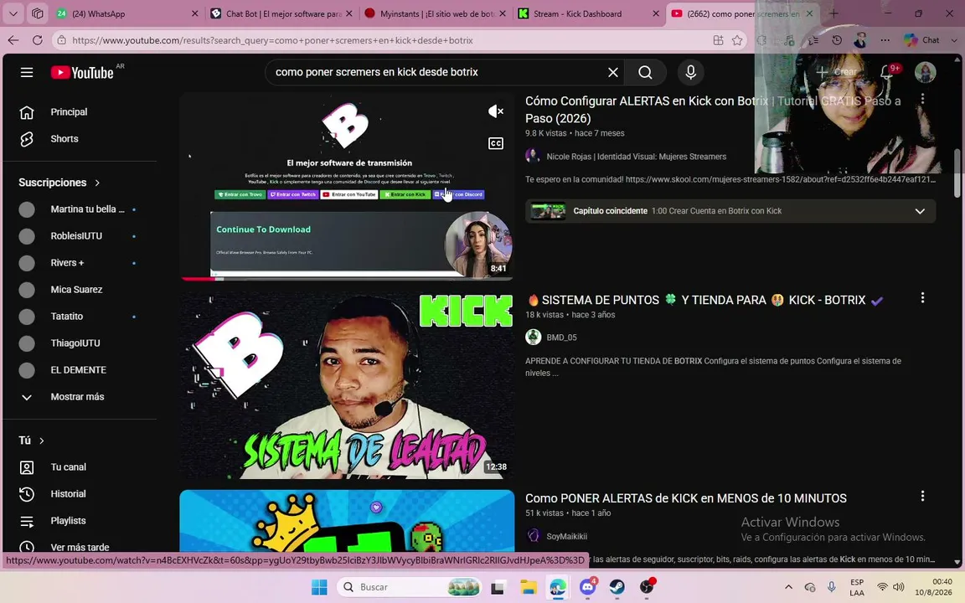The height and width of the screenshot is (603, 965).
Task: Unmute the preview video speaker icon
Action: [x=495, y=111]
